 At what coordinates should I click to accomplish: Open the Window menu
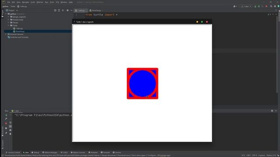point(64,2)
